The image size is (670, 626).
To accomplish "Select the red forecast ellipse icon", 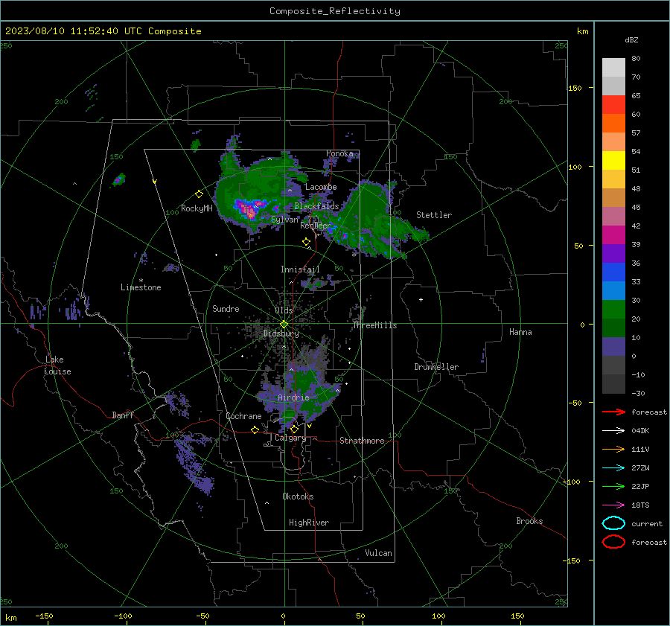I will (x=613, y=542).
